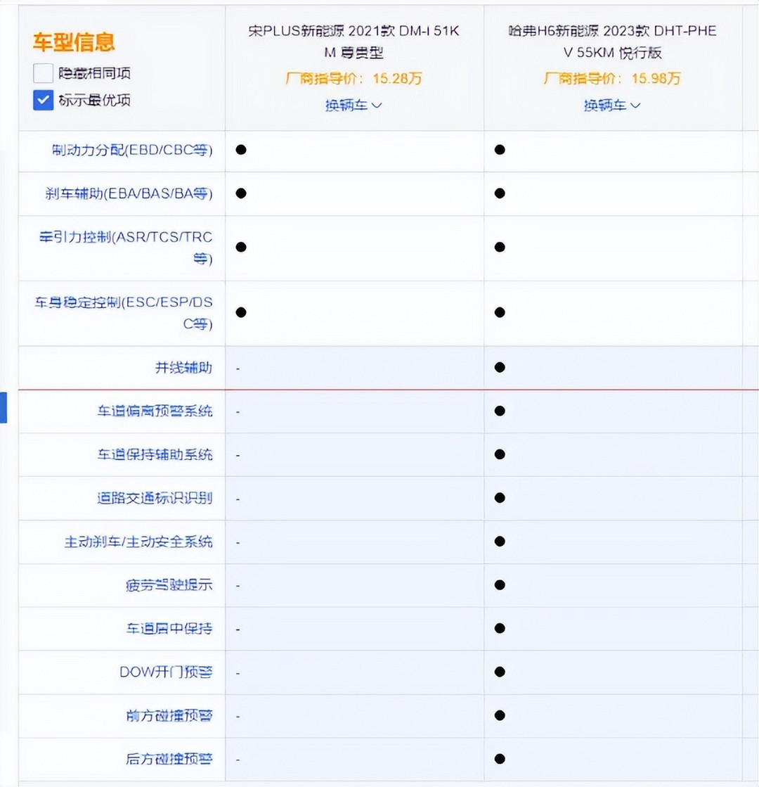Click 哈弗H6 dot in 后方碰撞预警 row

[500, 759]
